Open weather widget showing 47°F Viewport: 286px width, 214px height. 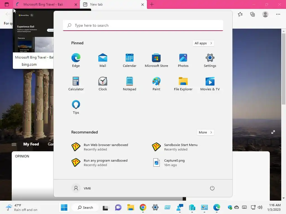[22, 207]
